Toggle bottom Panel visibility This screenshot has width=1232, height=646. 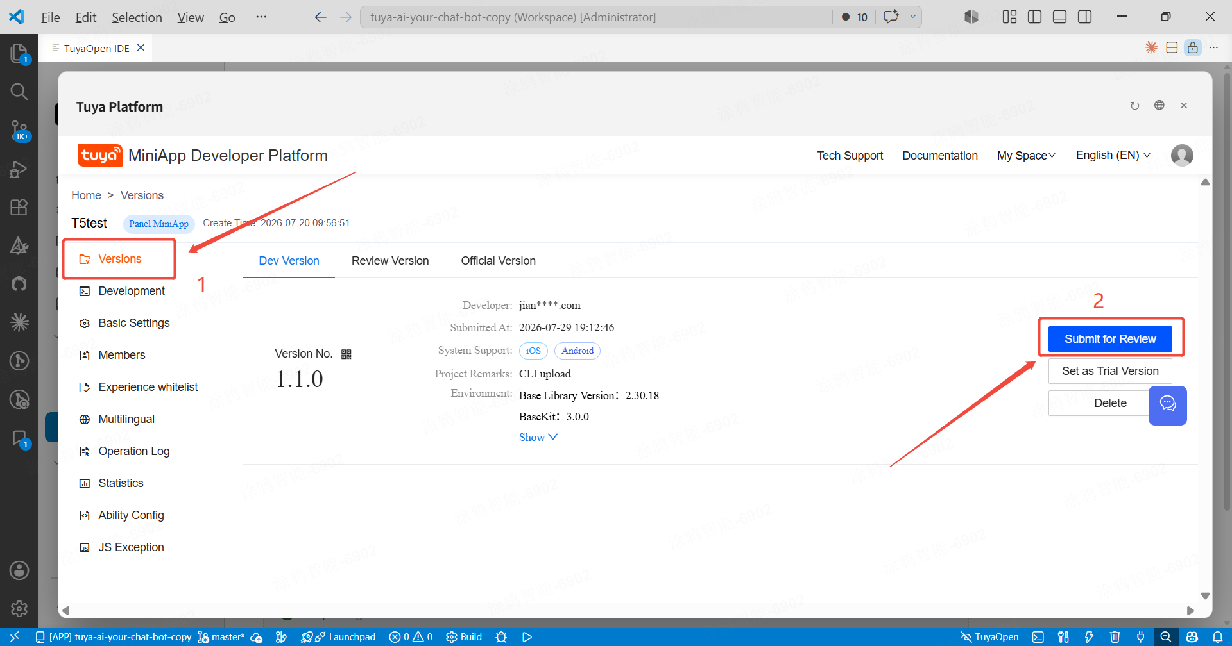click(1060, 17)
